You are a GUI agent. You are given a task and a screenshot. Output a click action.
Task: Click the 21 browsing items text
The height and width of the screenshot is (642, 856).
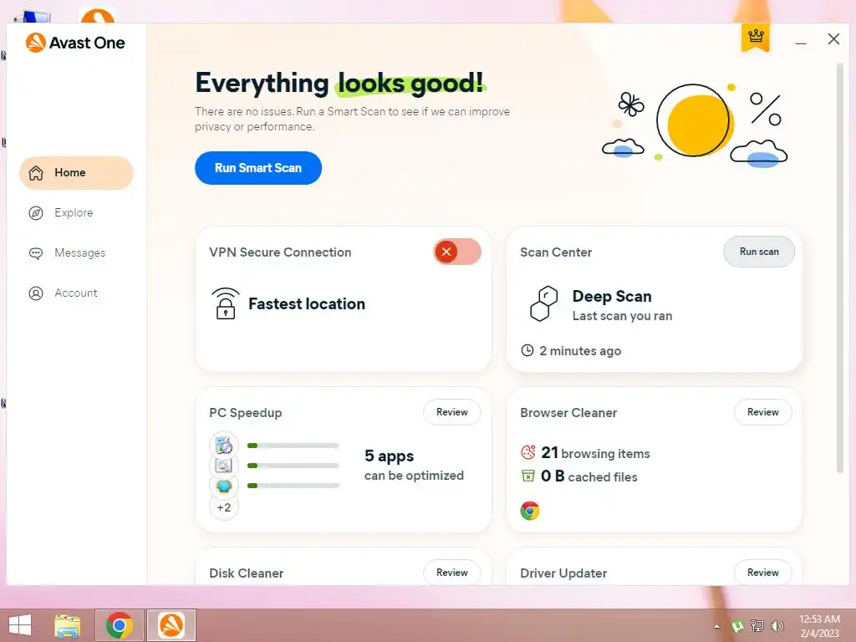click(595, 452)
